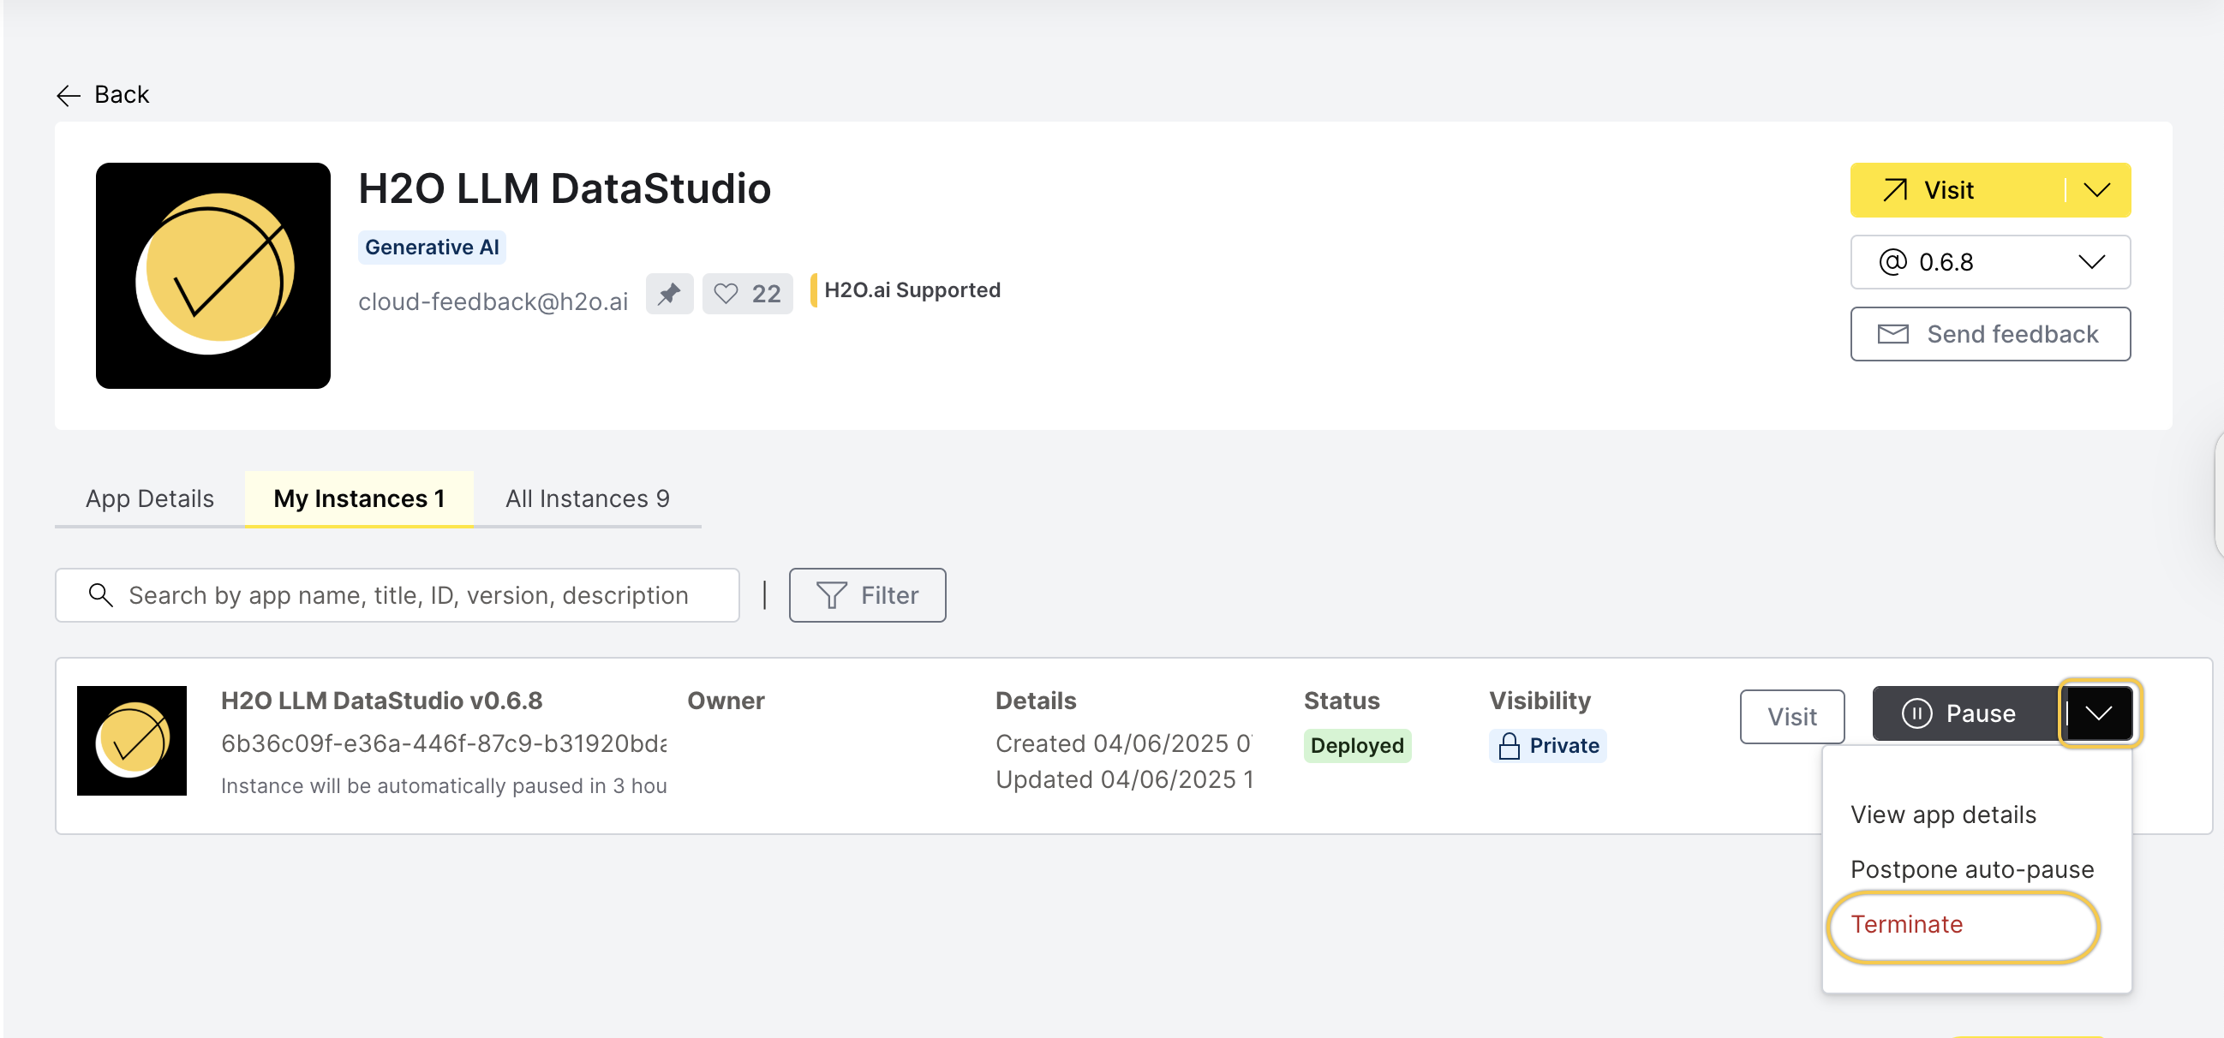Open the version 0.6.8 selector
The height and width of the screenshot is (1038, 2224).
[x=1989, y=262]
